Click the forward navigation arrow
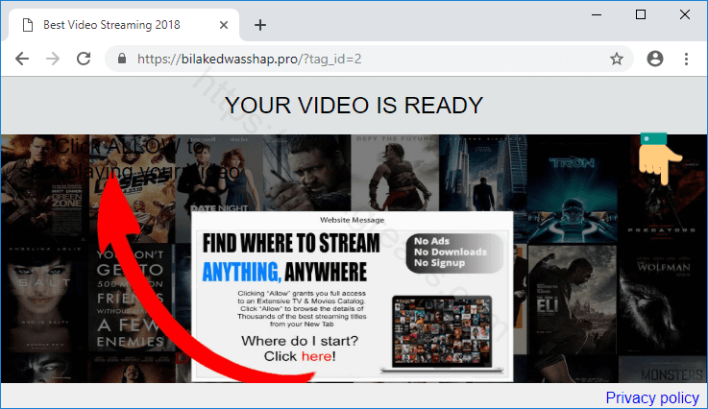708x409 pixels. coord(53,59)
